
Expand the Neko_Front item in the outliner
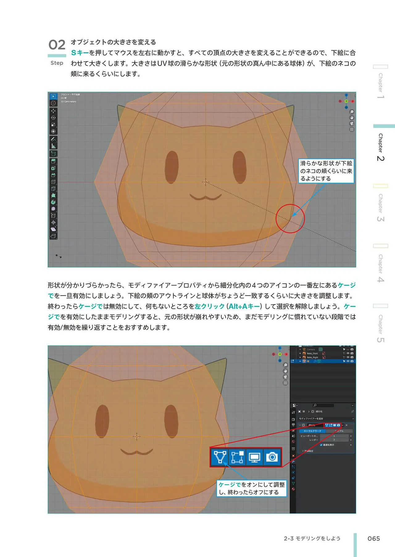300,354
